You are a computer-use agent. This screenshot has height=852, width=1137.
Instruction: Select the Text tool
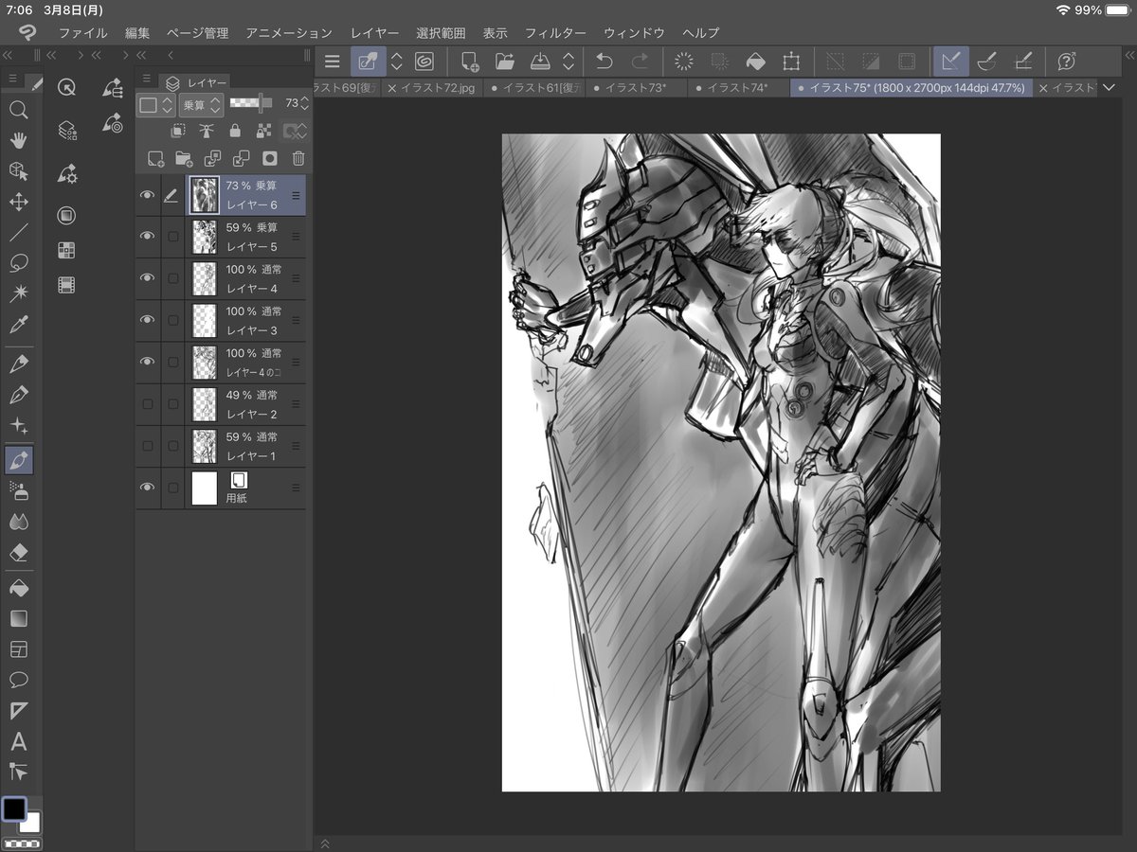[x=18, y=741]
